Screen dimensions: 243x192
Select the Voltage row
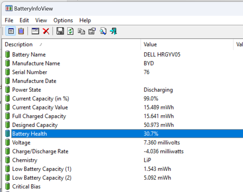point(123,142)
